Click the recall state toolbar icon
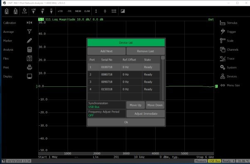Screen dimensions: 250x164 pyautogui.click(x=7, y=11)
